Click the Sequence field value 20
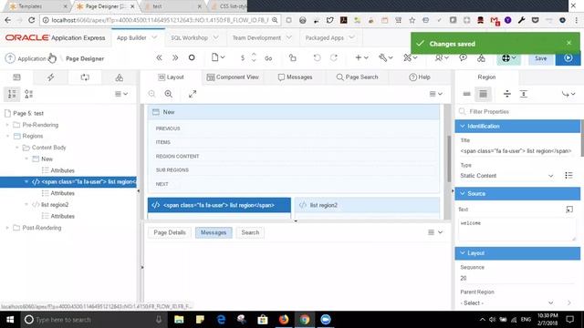 click(517, 278)
